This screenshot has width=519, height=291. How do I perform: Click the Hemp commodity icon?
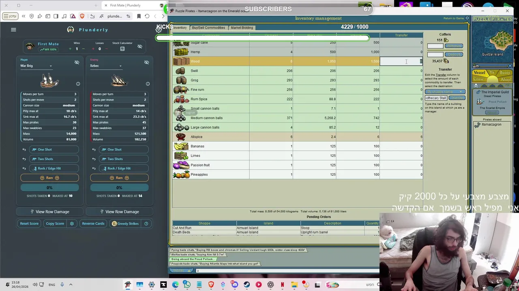[181, 52]
